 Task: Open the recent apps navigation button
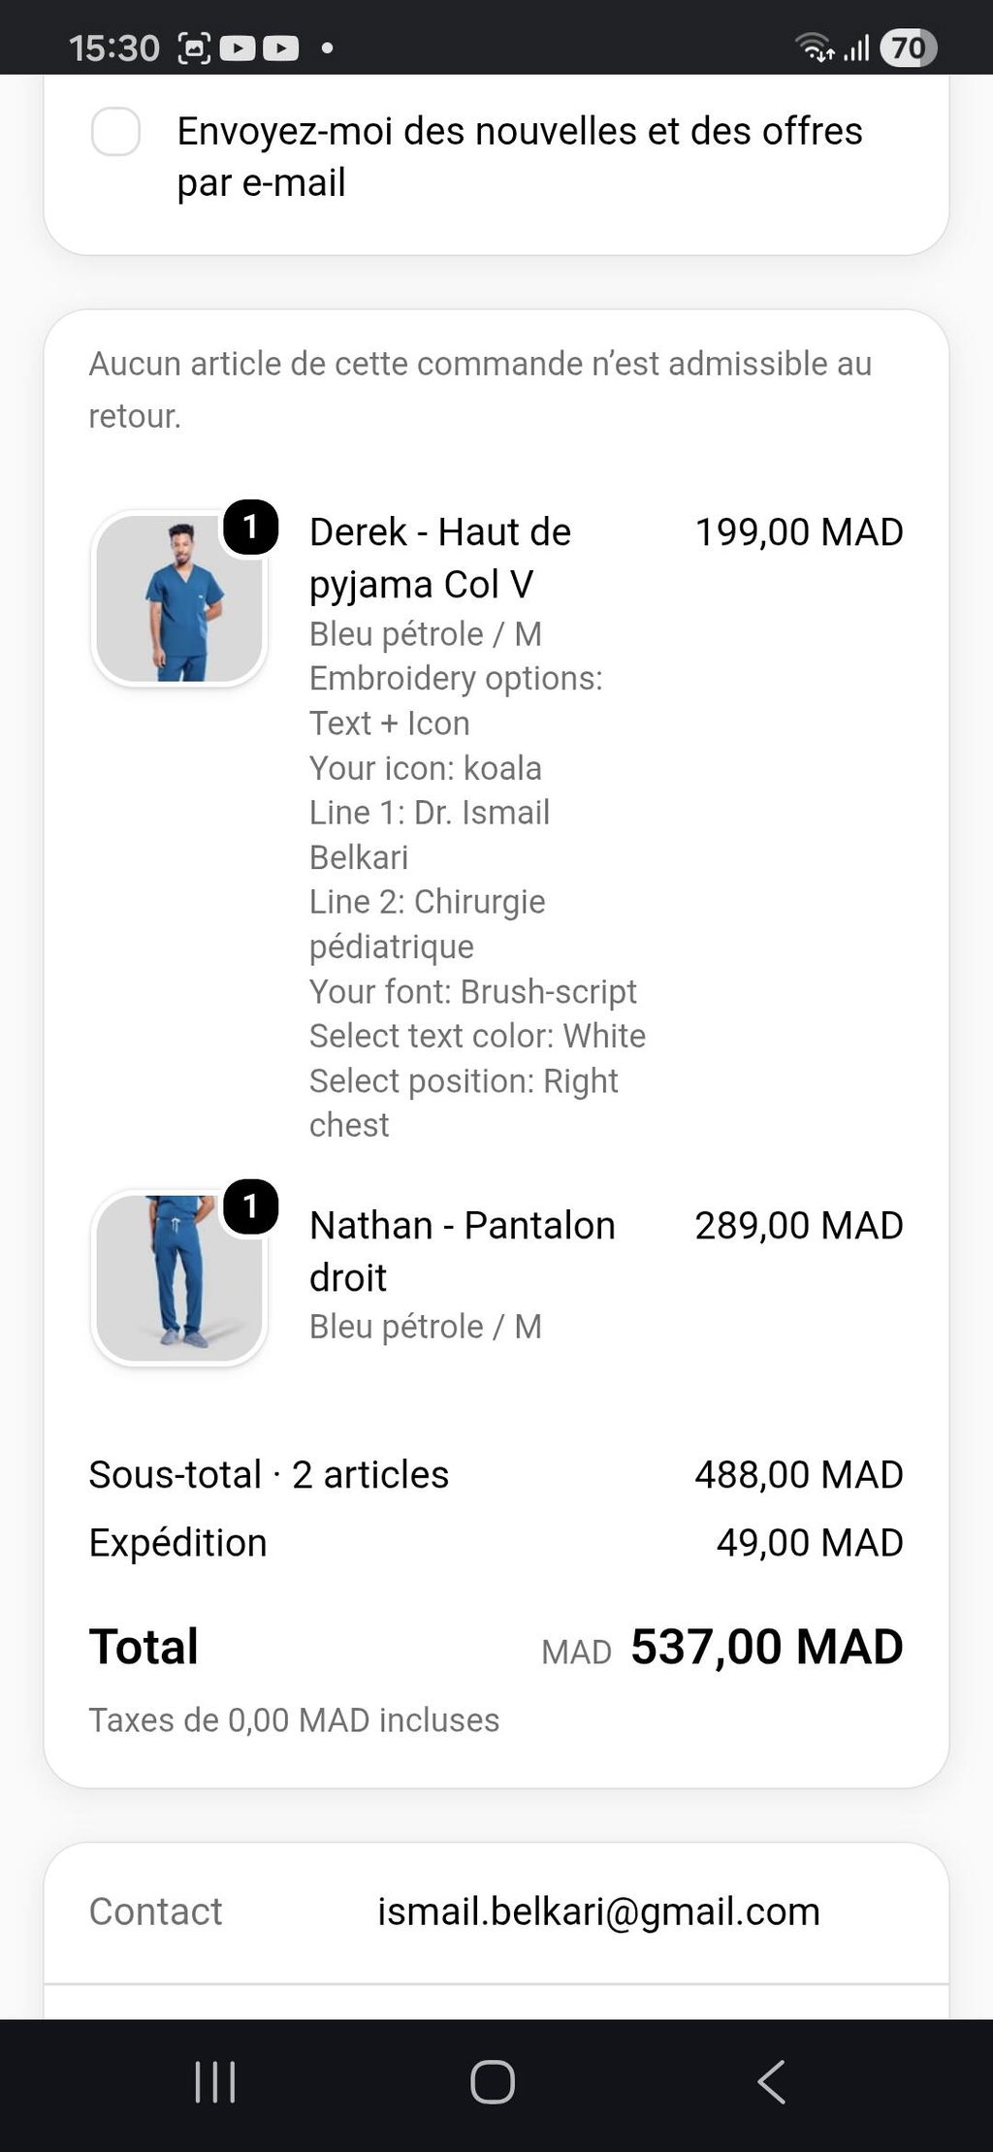(x=215, y=2081)
